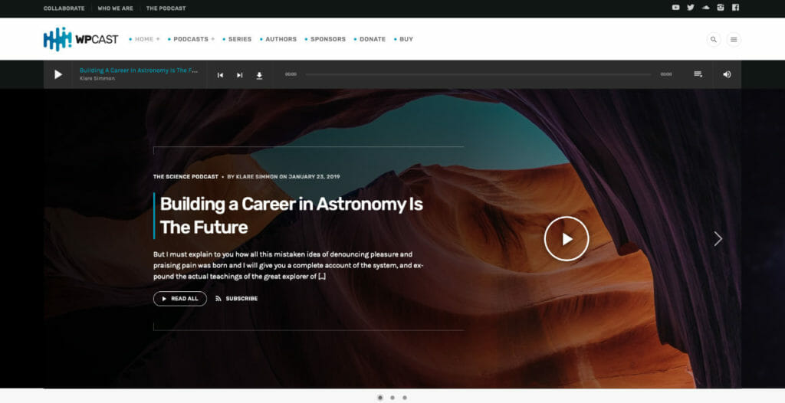This screenshot has height=403, width=785.
Task: Seek on the audio progress bar
Action: coord(478,74)
